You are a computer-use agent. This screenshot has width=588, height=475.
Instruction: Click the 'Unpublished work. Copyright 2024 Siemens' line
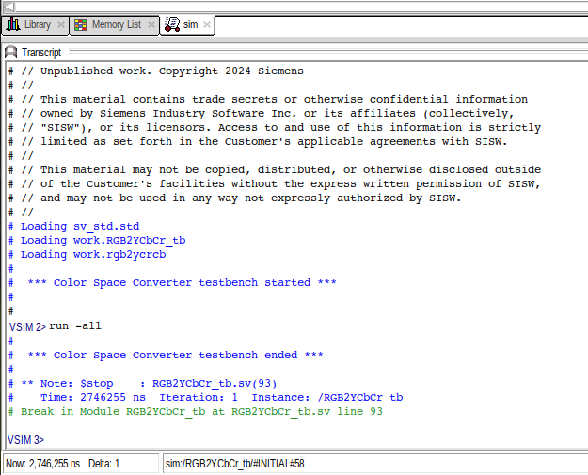click(x=156, y=71)
